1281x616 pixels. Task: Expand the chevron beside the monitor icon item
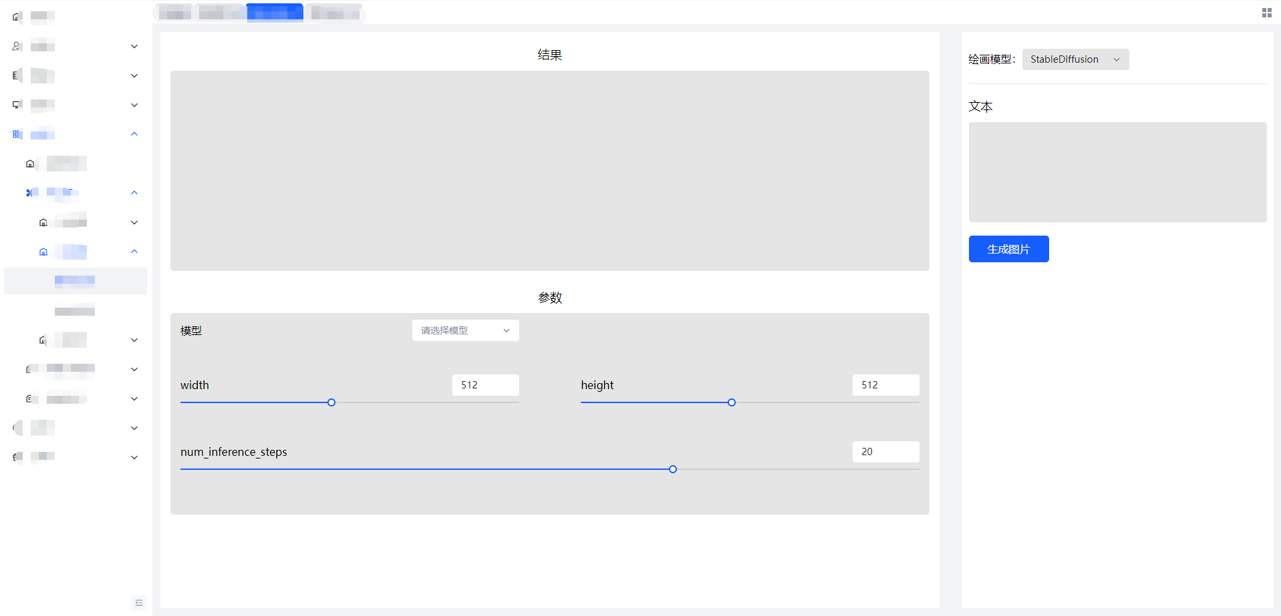point(134,105)
